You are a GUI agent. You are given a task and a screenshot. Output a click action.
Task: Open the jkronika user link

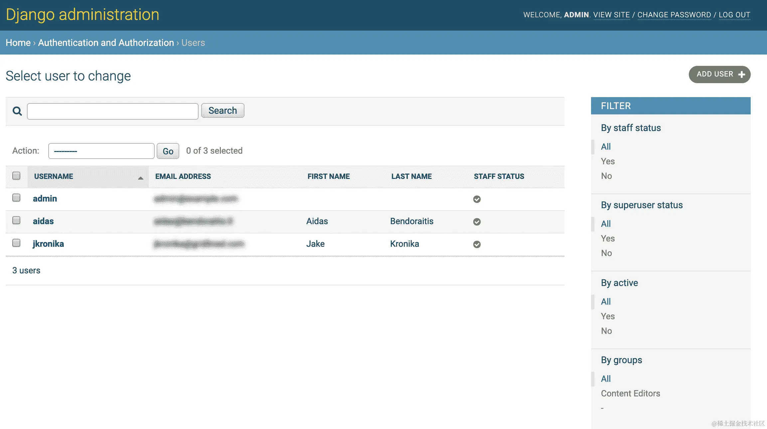pos(48,244)
